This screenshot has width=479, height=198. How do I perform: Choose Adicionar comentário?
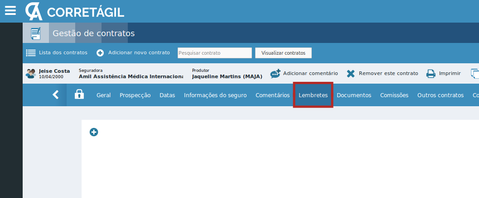310,73
